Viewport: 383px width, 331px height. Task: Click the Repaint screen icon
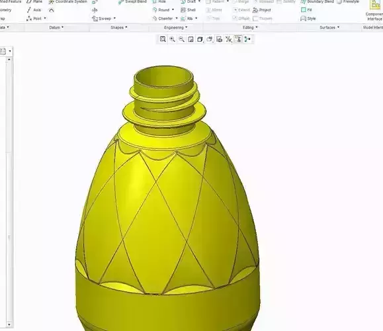191,39
